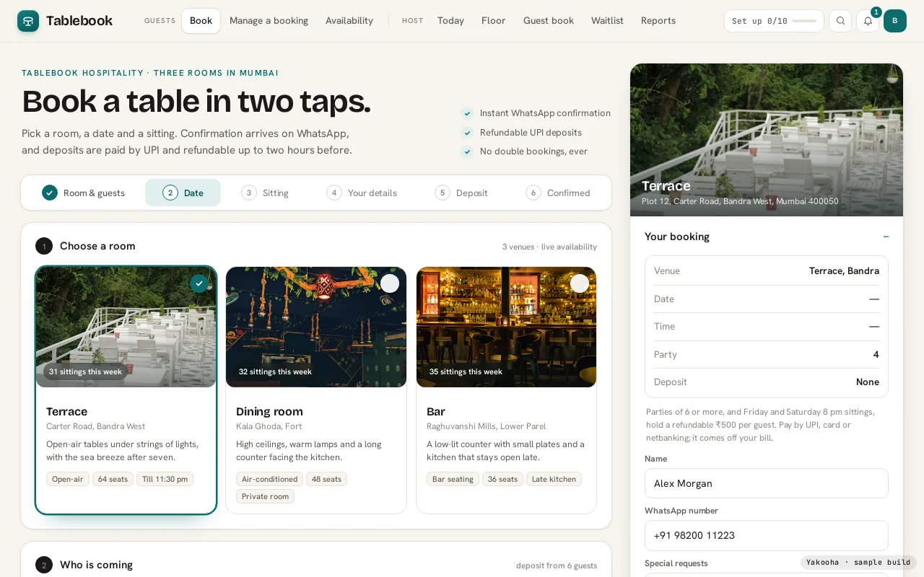
Task: Click the Tablebook brand name
Action: point(79,21)
